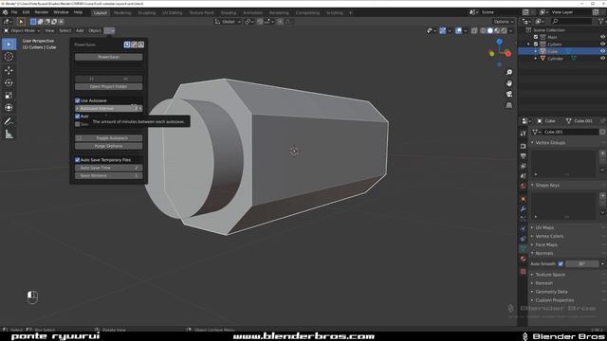Open the Material properties tab
The height and width of the screenshot is (341, 607).
click(x=523, y=259)
